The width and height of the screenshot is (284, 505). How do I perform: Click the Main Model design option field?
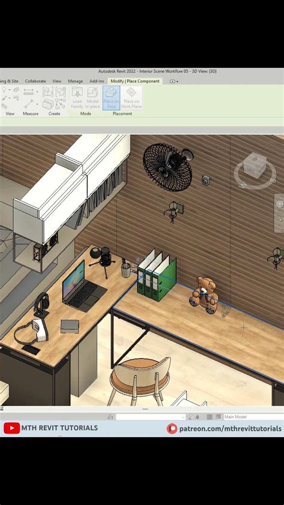point(254,417)
